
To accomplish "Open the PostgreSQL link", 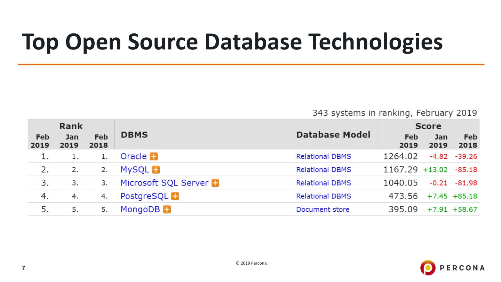I will tap(144, 196).
